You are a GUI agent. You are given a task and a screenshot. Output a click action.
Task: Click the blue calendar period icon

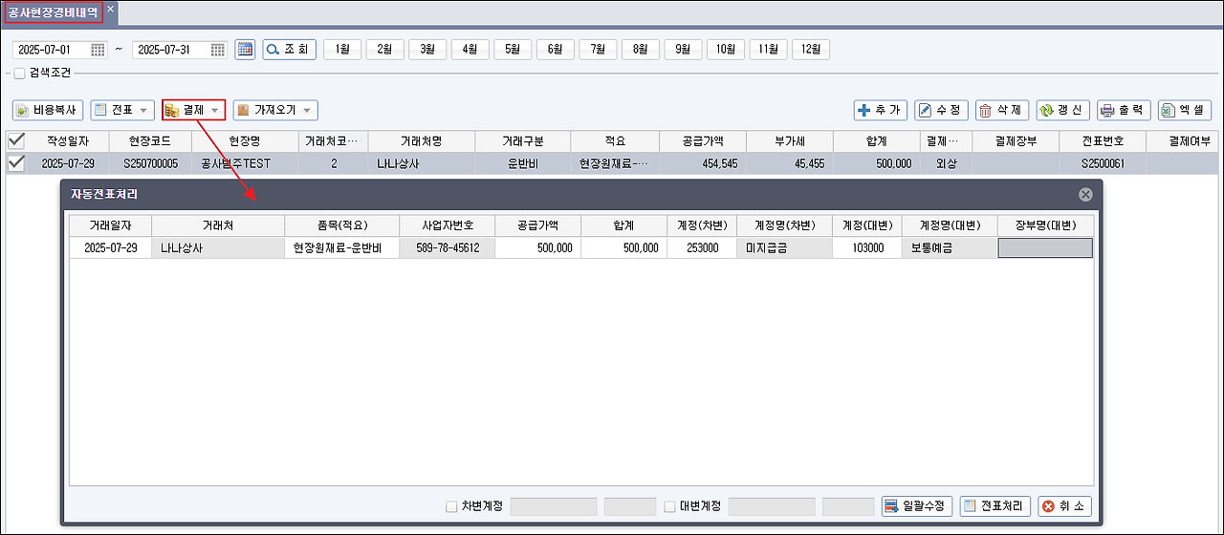click(245, 50)
